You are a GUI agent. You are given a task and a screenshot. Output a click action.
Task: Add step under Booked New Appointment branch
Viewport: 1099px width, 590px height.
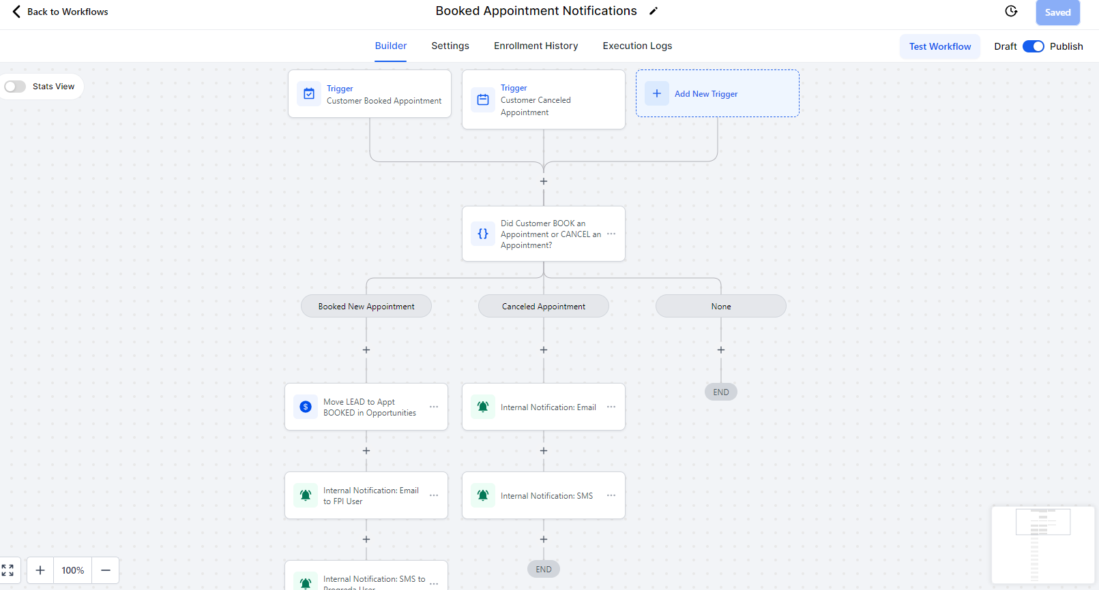pyautogui.click(x=366, y=350)
